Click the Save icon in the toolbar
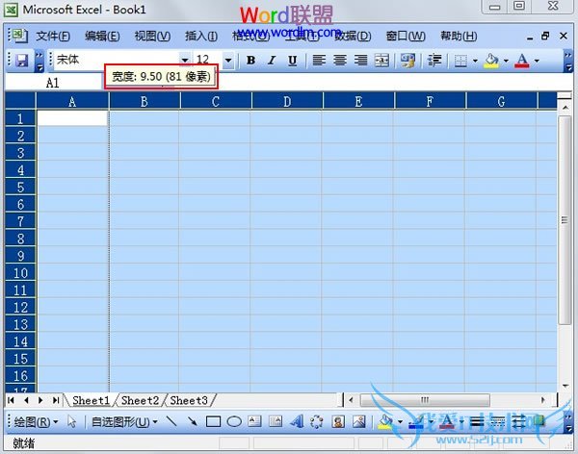This screenshot has height=454, width=578. click(x=22, y=60)
